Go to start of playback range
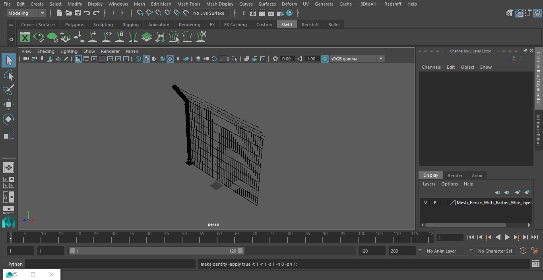 470,237
